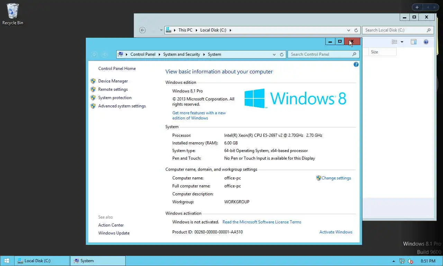
Task: Click the Size column header in Explorer
Action: click(382, 52)
